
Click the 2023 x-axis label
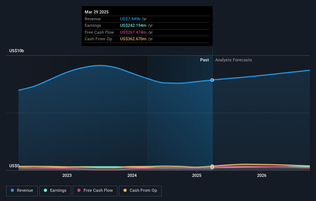point(67,175)
